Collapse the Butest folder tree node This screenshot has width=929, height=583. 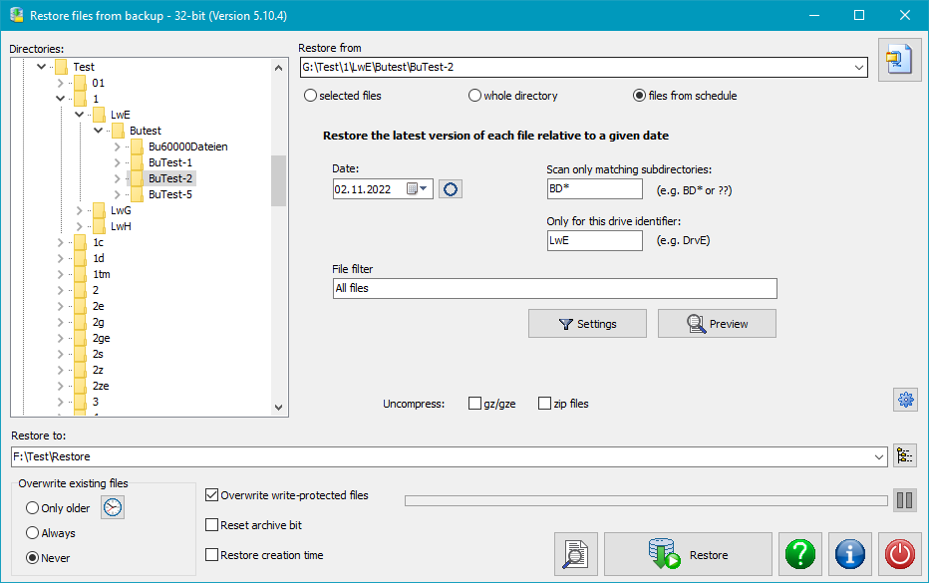click(99, 131)
